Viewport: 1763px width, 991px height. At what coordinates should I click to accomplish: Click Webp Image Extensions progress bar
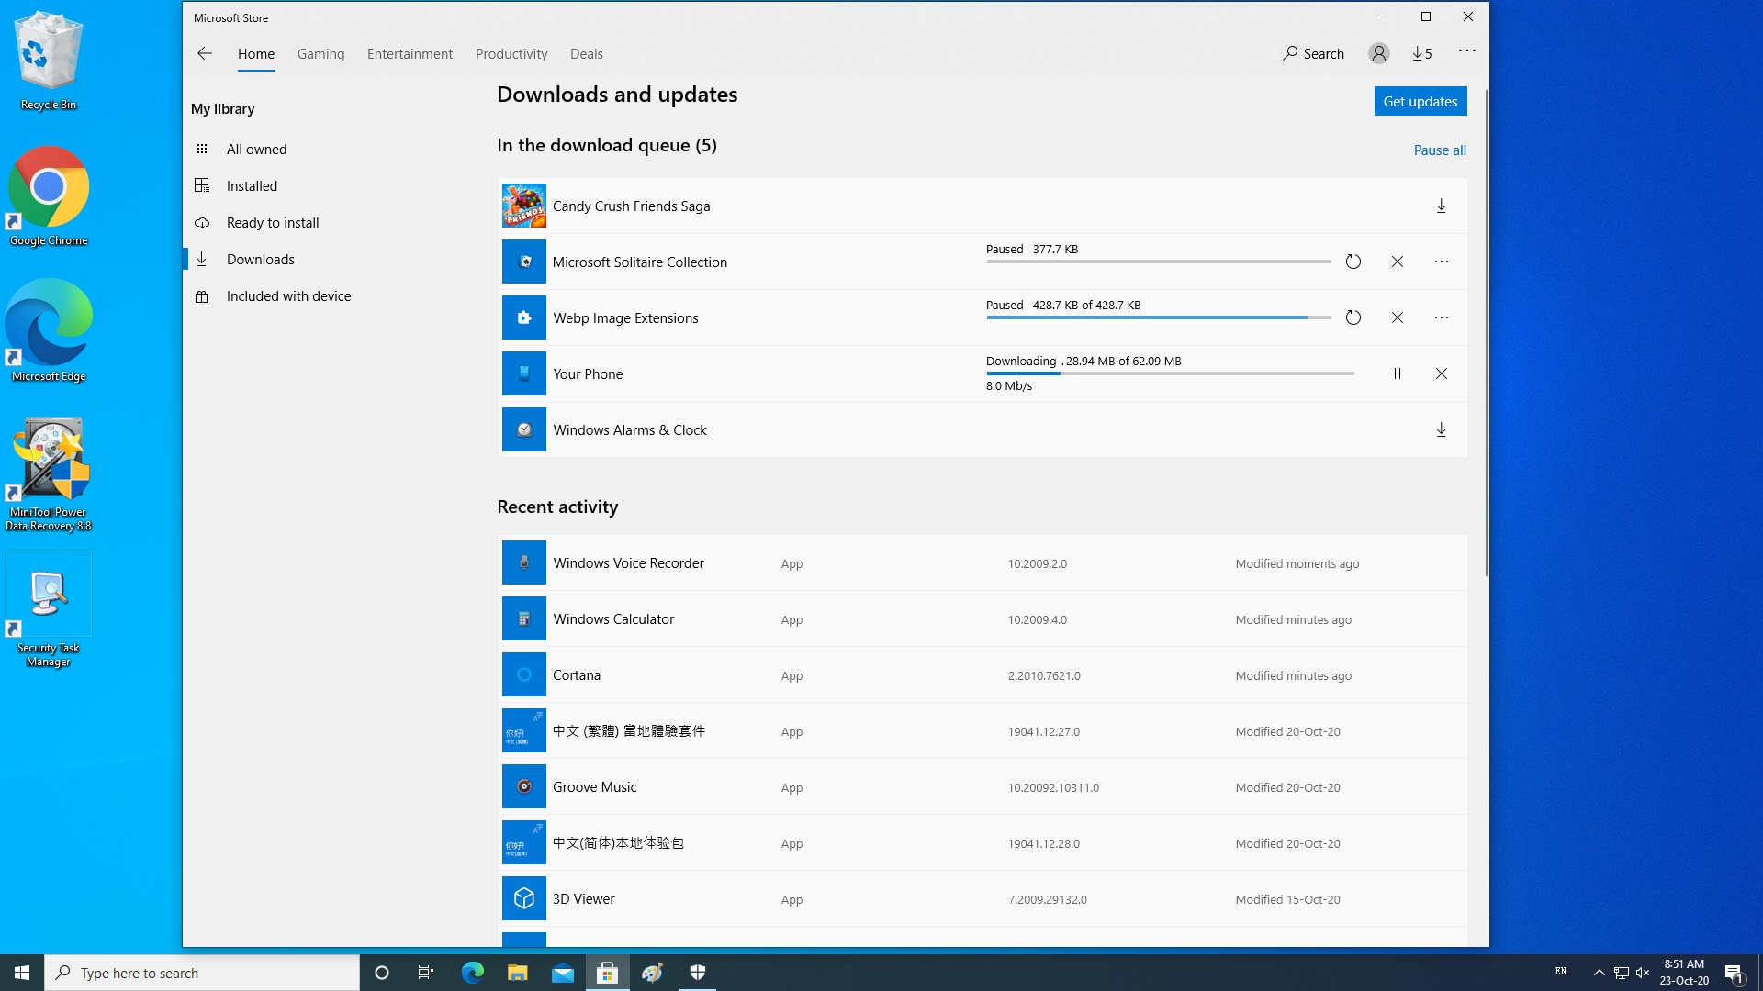tap(1159, 317)
